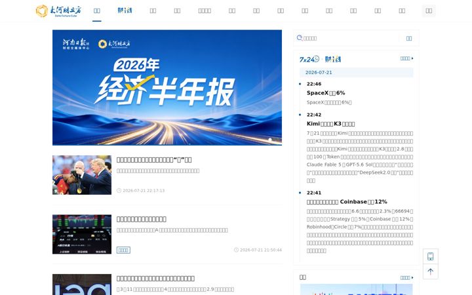Open the partially visible logo article thumbnail
The height and width of the screenshot is (295, 472).
[x=82, y=285]
